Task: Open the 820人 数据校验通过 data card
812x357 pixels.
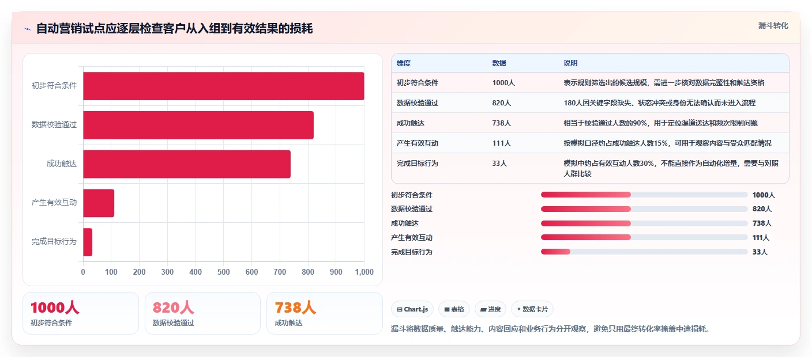Action: point(202,313)
